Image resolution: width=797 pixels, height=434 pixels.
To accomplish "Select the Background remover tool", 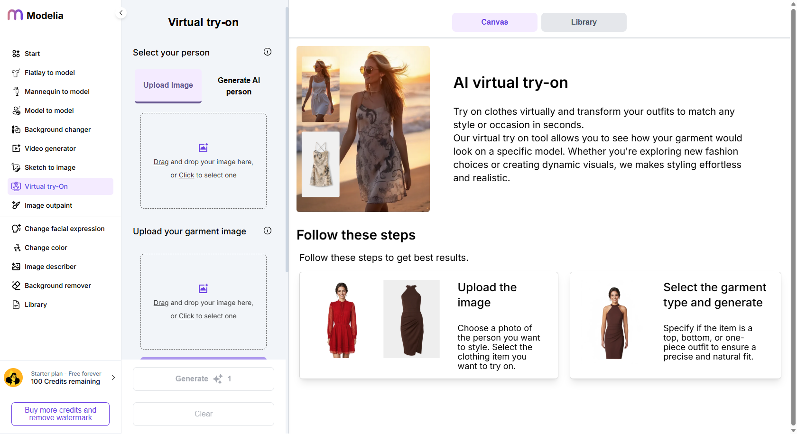I will pos(57,285).
